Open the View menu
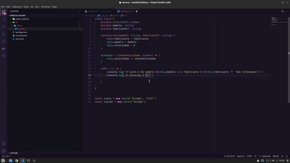290x163 pixels. coord(26,7)
